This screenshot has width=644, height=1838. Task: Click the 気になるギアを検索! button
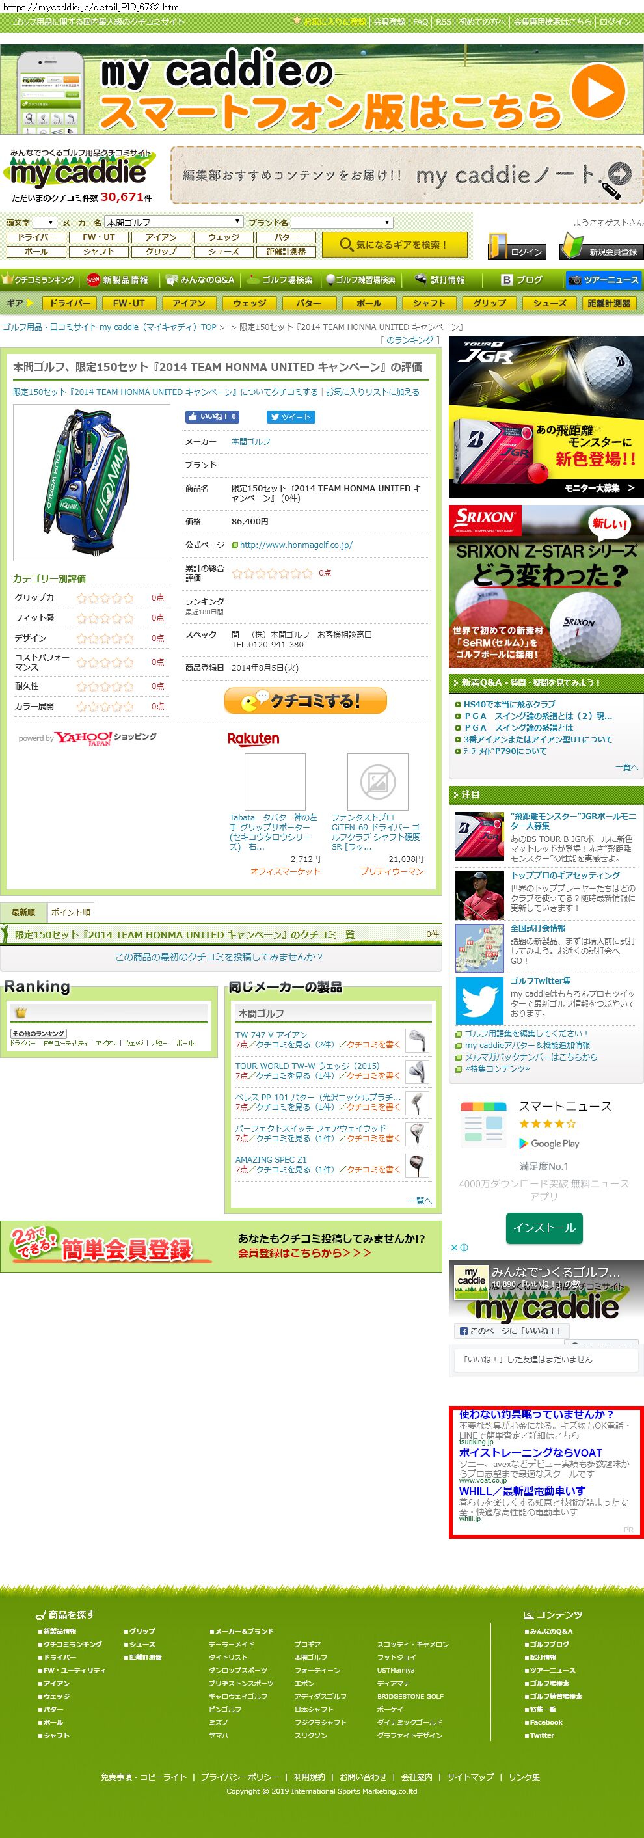(394, 245)
